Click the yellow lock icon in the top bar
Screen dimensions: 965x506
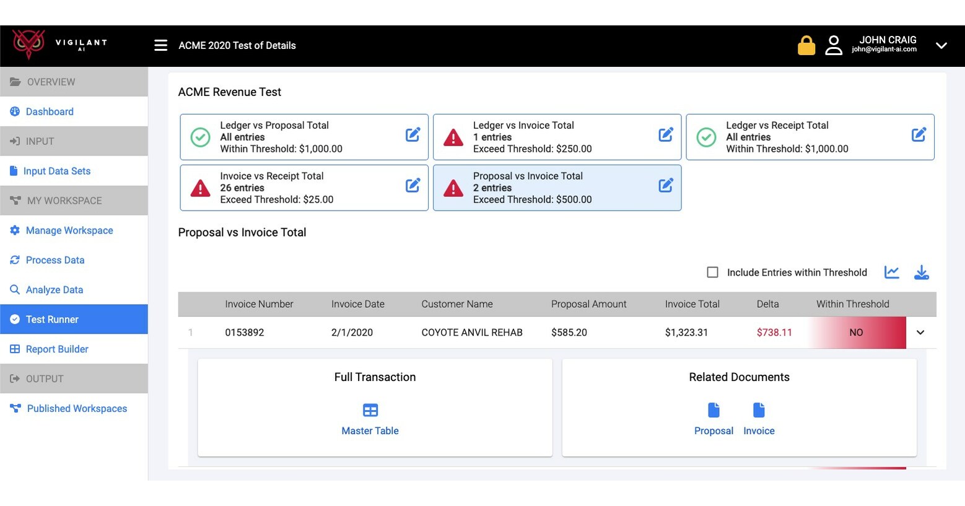tap(806, 45)
